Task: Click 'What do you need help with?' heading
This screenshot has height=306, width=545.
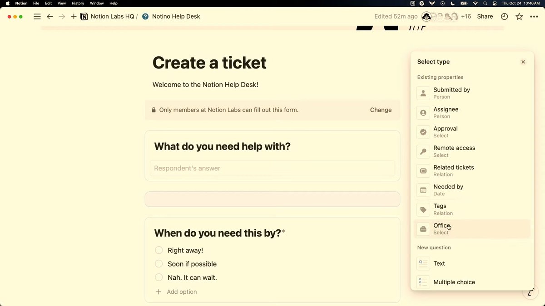Action: click(x=222, y=146)
